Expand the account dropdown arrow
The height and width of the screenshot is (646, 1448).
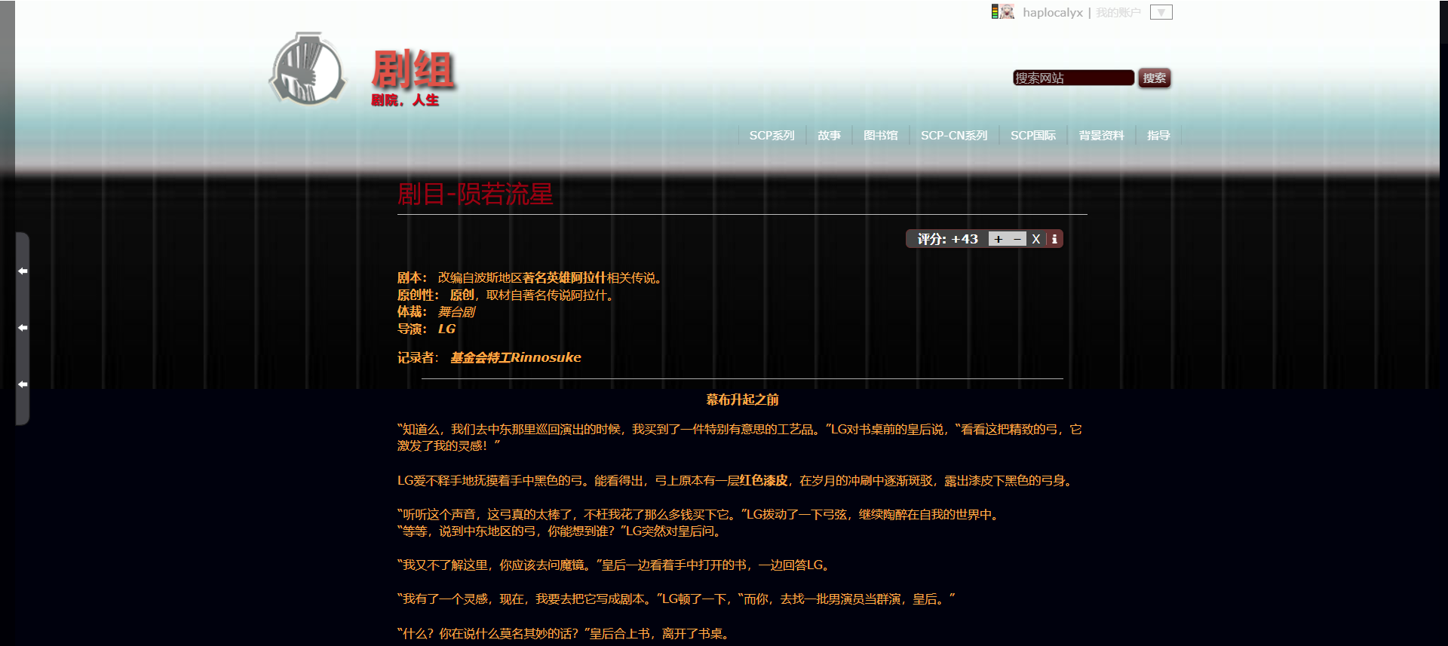(x=1161, y=13)
